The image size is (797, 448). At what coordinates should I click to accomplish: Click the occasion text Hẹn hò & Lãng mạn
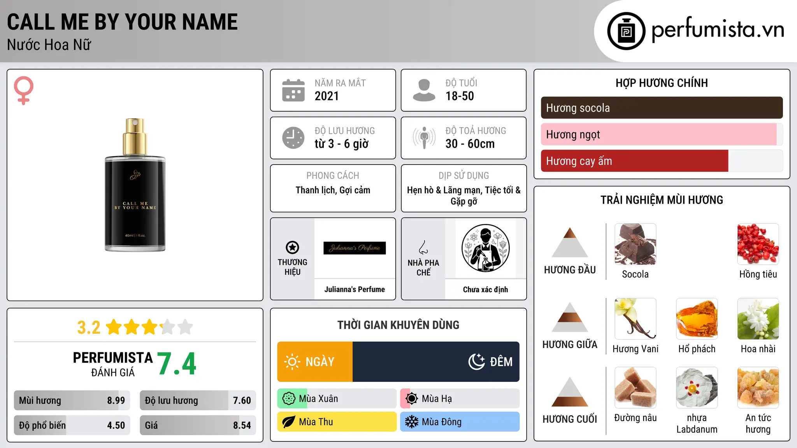coord(444,190)
